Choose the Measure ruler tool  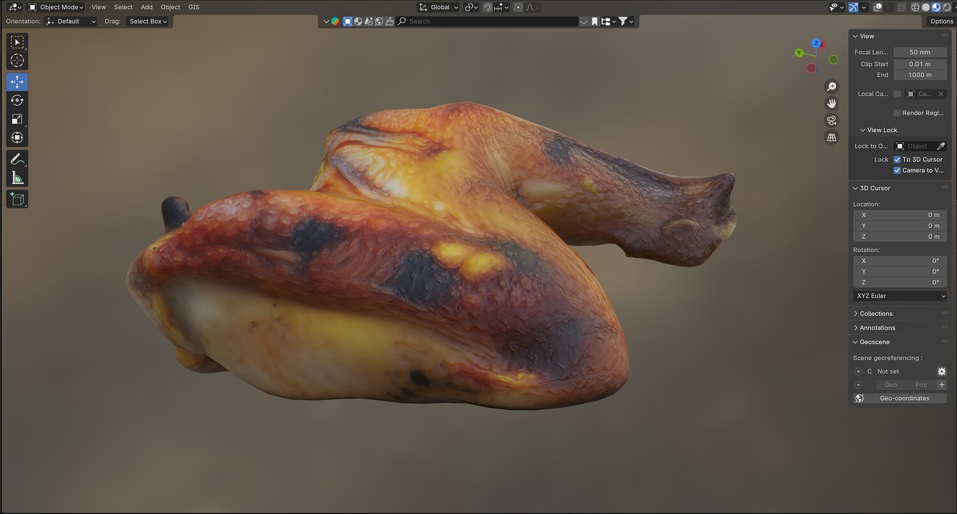click(x=17, y=178)
